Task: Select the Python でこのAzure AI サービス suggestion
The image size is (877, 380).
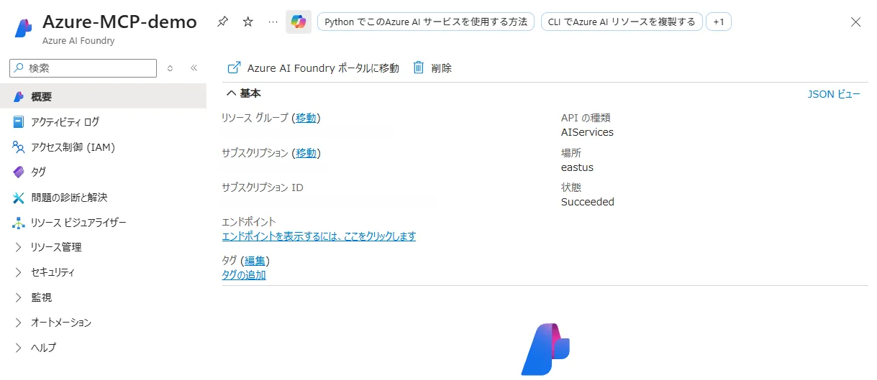Action: [425, 22]
